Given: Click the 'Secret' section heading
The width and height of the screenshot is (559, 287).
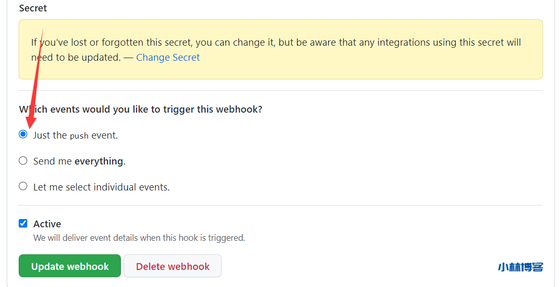Looking at the screenshot, I should tap(33, 8).
